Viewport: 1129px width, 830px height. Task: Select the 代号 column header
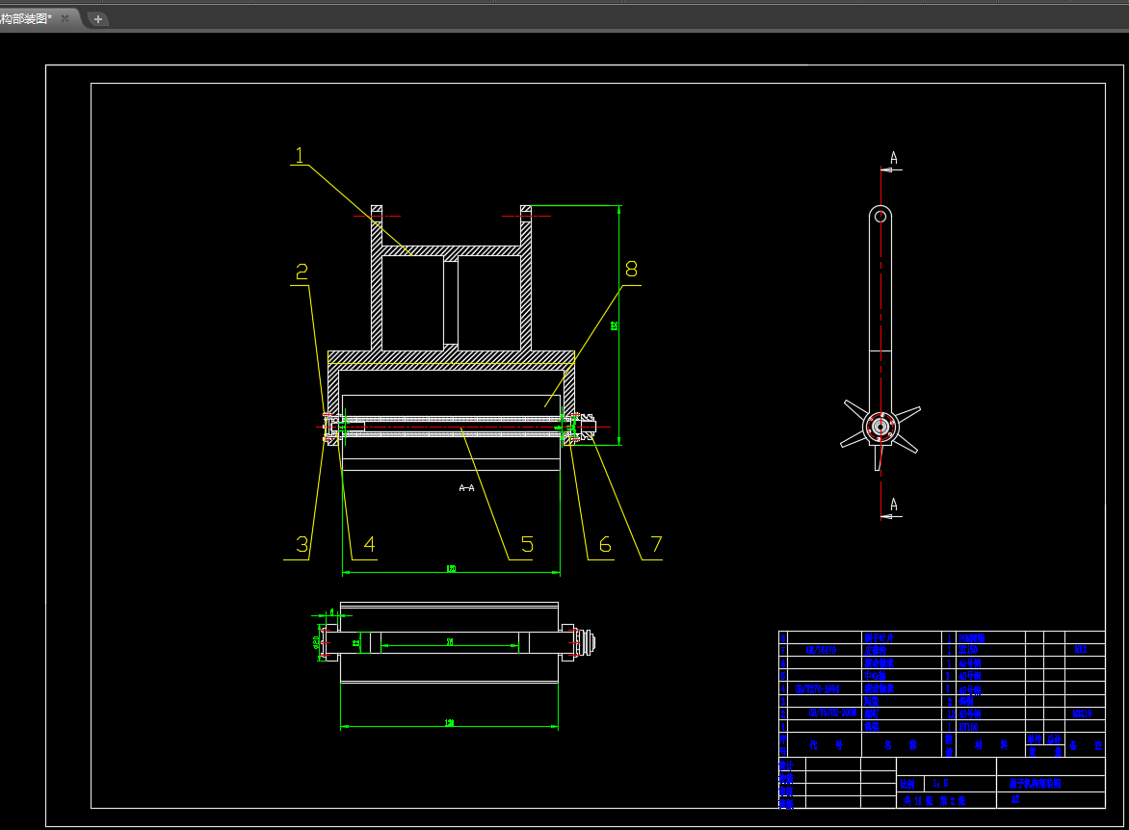(826, 745)
